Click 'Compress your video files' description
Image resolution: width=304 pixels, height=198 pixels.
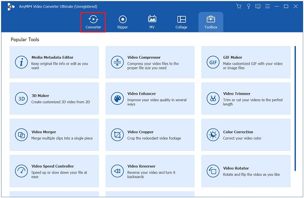(x=153, y=66)
